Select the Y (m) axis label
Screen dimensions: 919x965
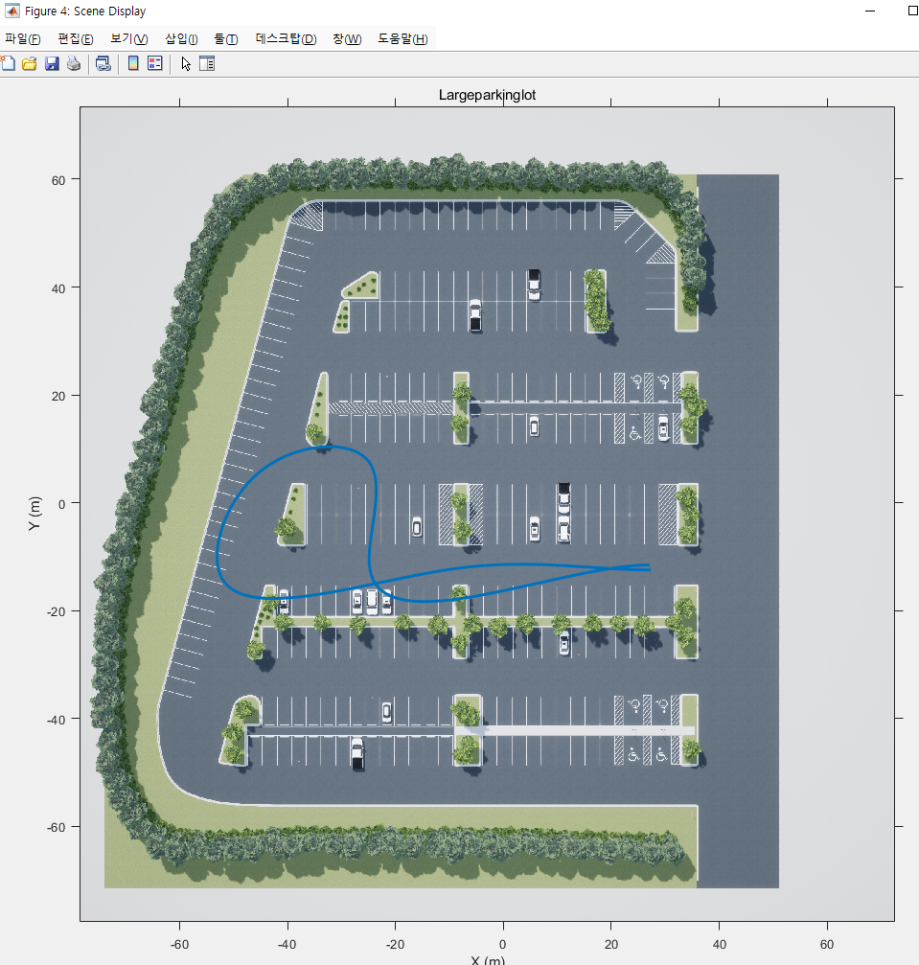coord(34,514)
